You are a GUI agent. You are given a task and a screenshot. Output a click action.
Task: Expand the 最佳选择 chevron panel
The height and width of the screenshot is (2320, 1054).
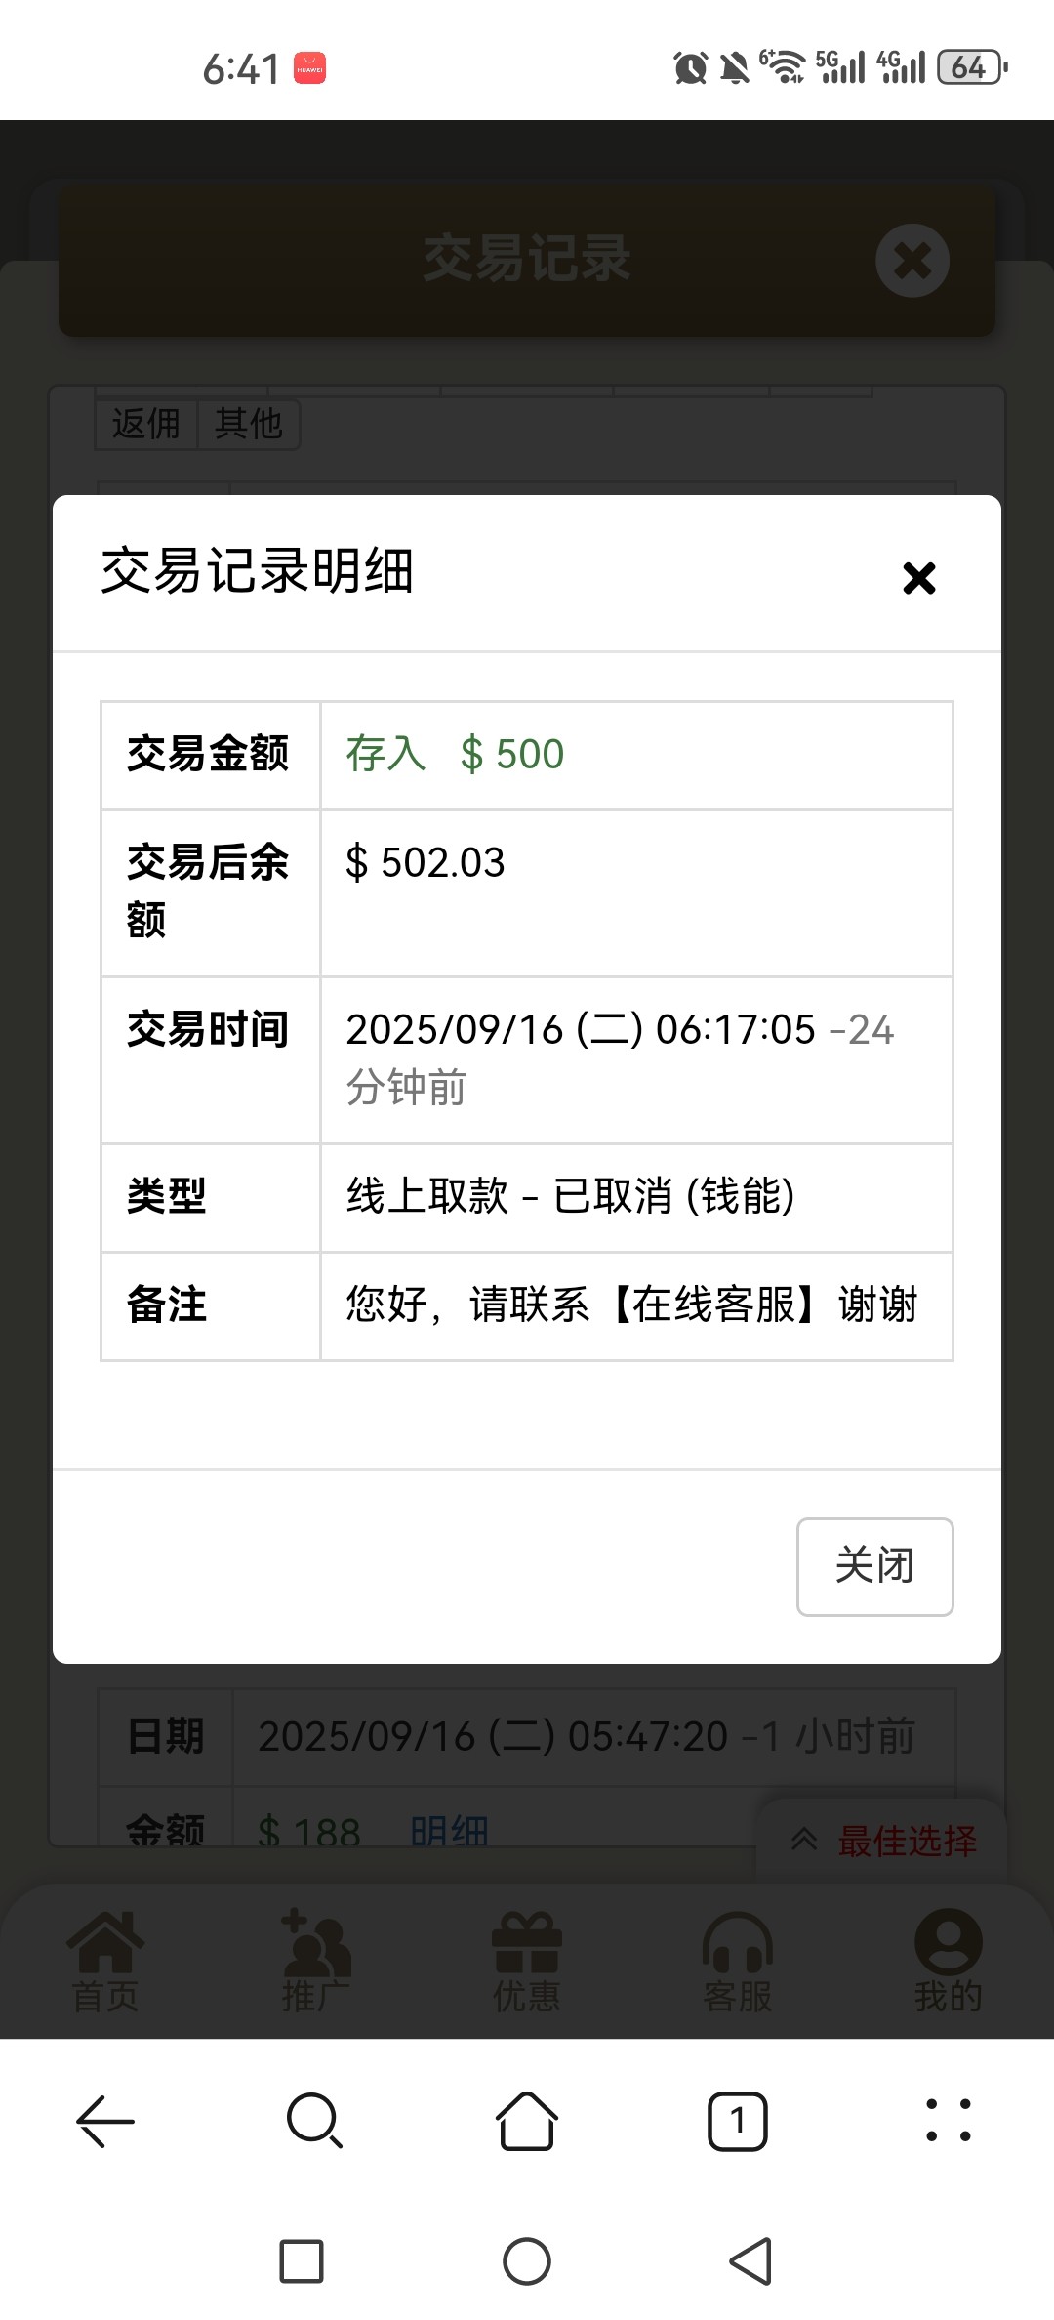(x=882, y=1841)
